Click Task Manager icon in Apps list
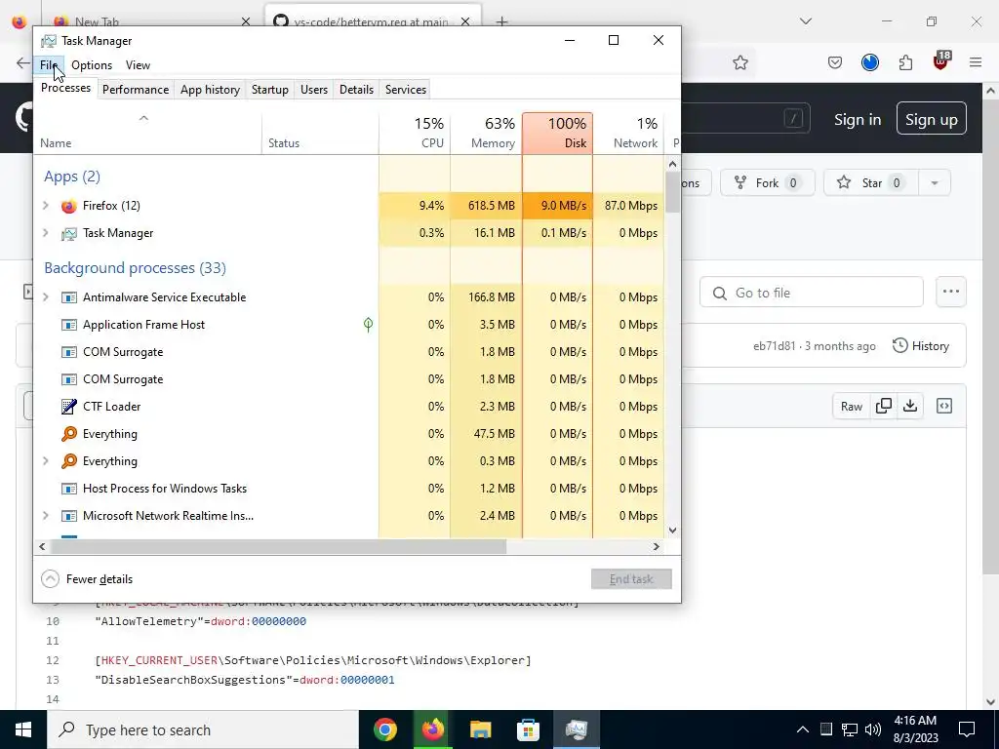Screen dimensions: 999x749 click(69, 234)
